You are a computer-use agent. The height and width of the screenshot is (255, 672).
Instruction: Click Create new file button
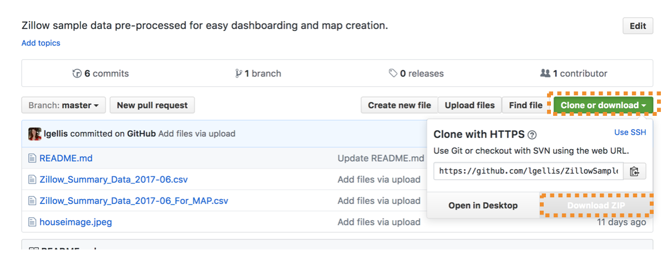(399, 105)
